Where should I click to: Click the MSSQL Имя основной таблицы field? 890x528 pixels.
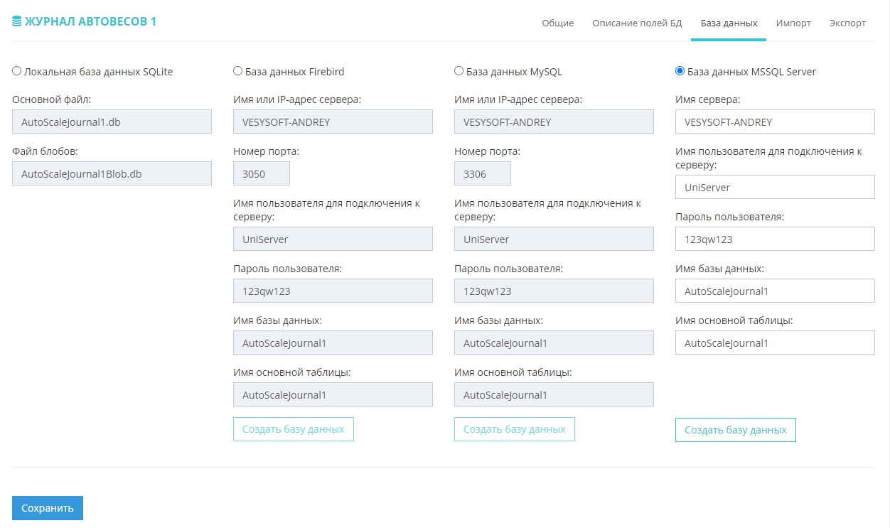(x=775, y=343)
